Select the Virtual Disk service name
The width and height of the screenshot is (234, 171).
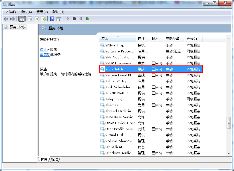[x=115, y=135]
